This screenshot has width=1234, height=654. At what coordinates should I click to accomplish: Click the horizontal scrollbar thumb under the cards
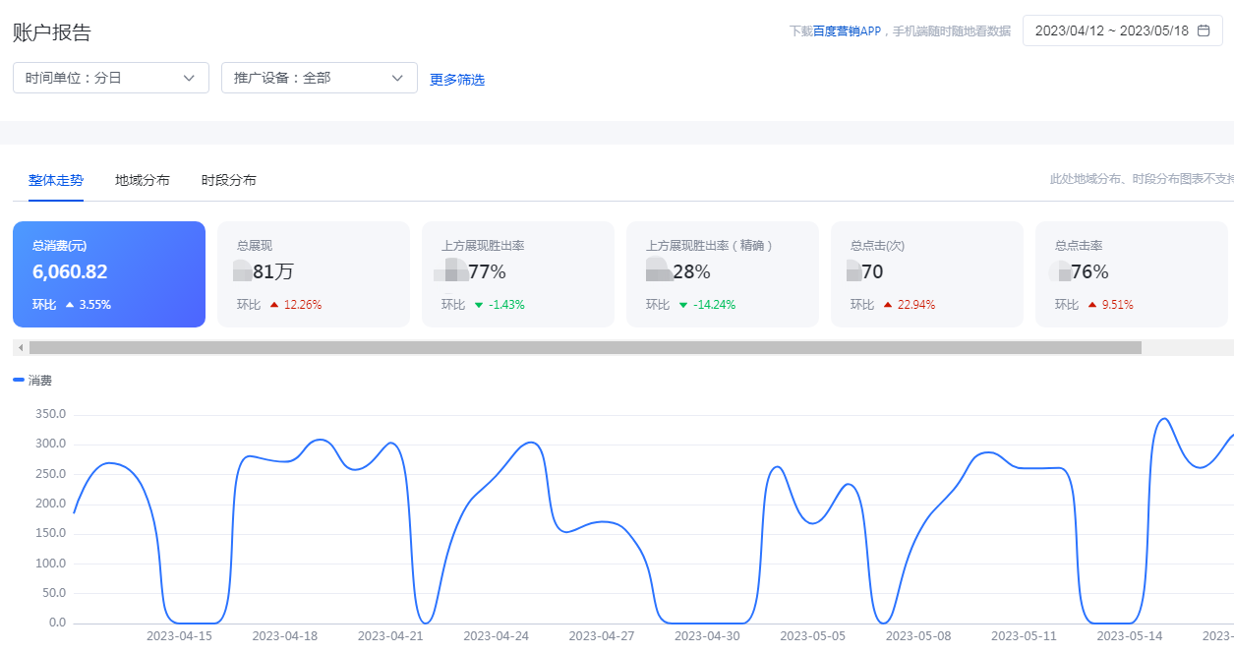point(585,347)
